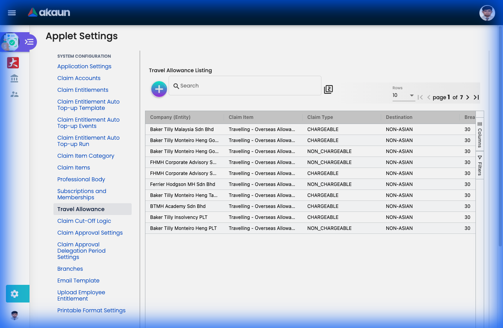Go to the next page of results
The image size is (503, 328).
click(468, 97)
